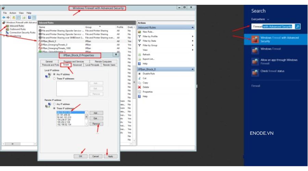The width and height of the screenshot is (308, 171).
Task: Click the red Delete icon in Actions
Action: pos(140,87)
